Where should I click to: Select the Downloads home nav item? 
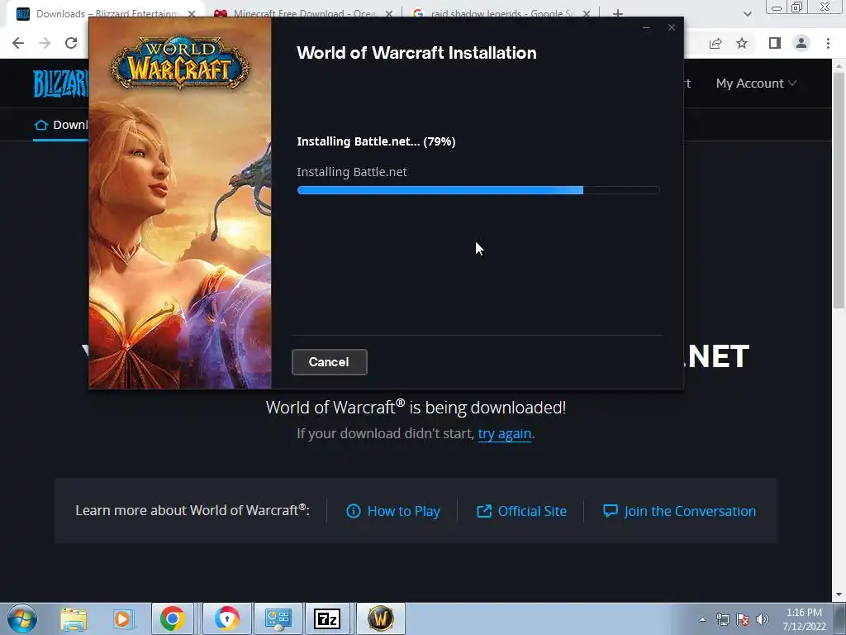pos(60,125)
